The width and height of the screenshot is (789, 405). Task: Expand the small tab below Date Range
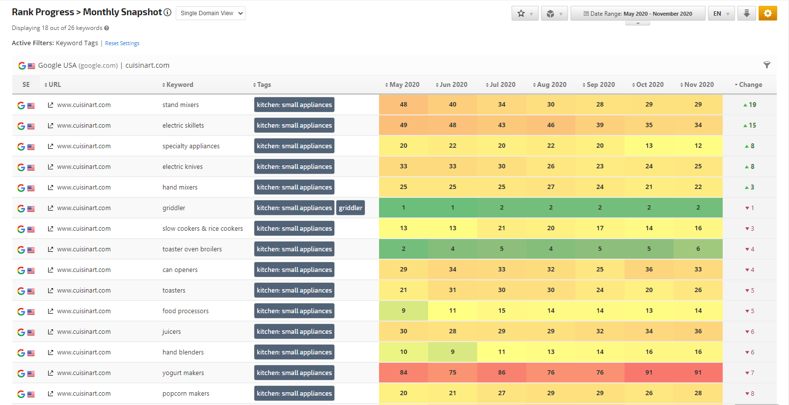637,23
